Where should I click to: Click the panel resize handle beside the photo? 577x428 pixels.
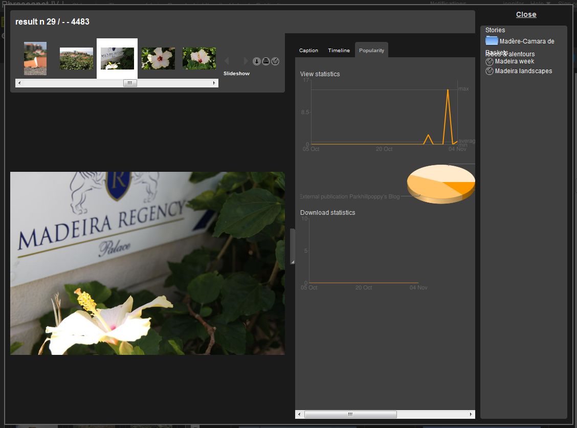(293, 246)
